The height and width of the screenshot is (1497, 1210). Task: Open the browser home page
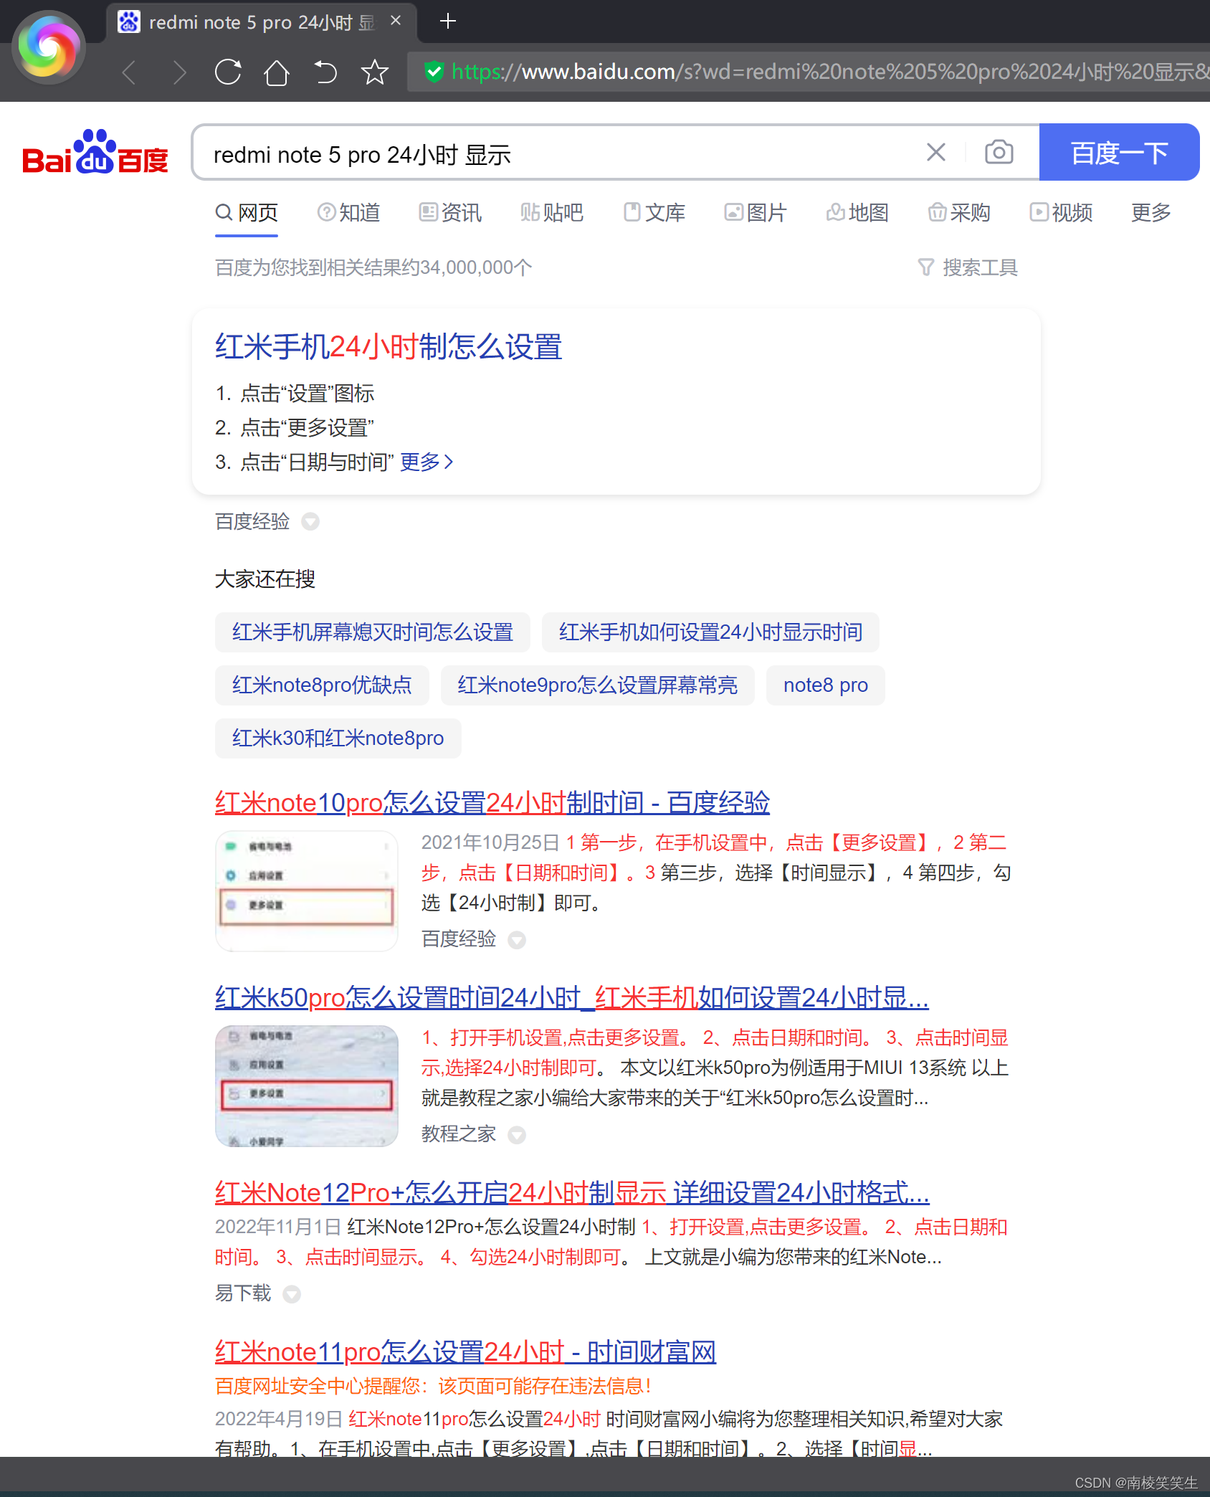click(277, 72)
